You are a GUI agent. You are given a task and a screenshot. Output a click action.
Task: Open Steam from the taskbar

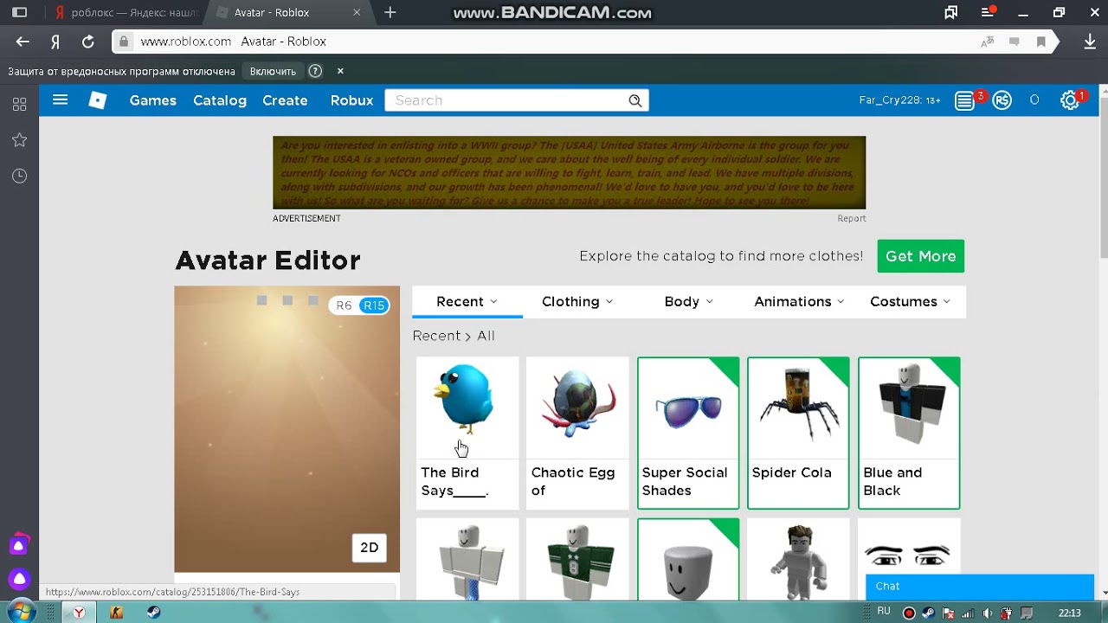[153, 613]
